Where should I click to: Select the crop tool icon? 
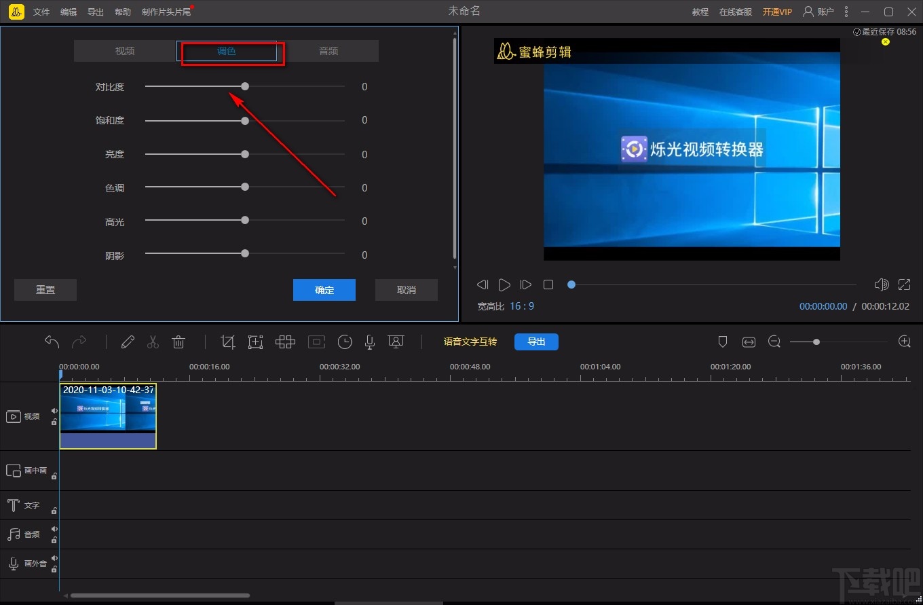point(228,342)
